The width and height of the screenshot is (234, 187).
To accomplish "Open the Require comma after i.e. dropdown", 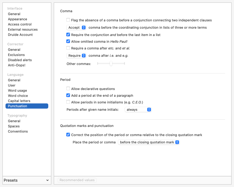I will 76,56.
